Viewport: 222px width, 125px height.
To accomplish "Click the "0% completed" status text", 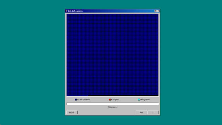I will 113,107.
